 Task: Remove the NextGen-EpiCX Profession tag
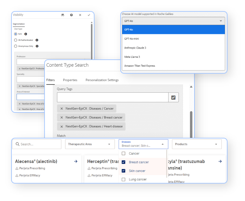click(x=19, y=69)
